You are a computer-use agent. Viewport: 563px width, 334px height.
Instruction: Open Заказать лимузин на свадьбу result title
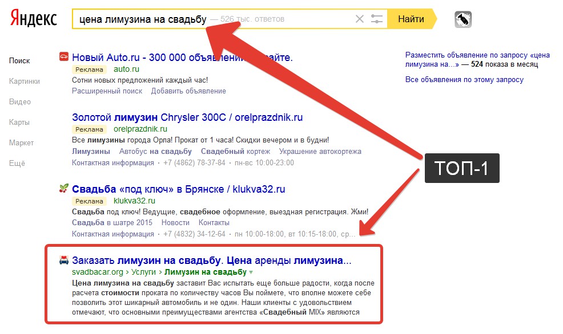[x=211, y=260]
